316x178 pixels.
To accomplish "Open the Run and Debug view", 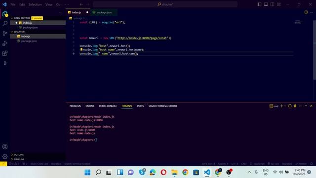I will (5, 44).
